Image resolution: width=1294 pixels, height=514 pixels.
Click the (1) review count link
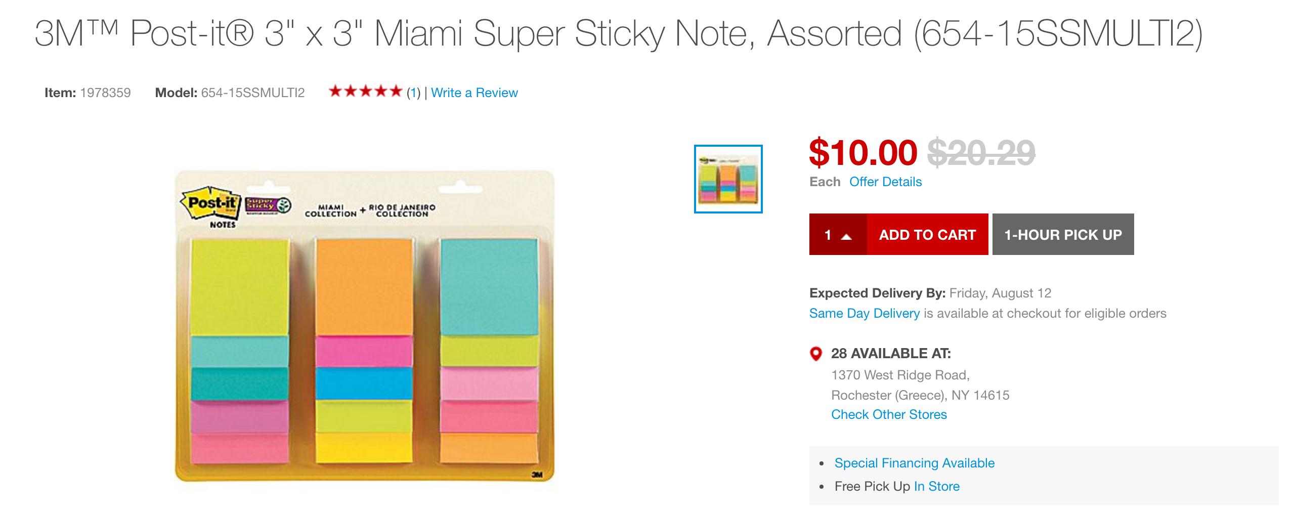coord(412,93)
